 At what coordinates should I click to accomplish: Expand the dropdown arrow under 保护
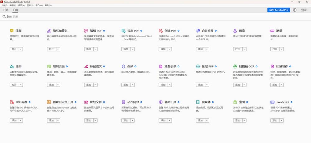pyautogui.click(x=133, y=85)
